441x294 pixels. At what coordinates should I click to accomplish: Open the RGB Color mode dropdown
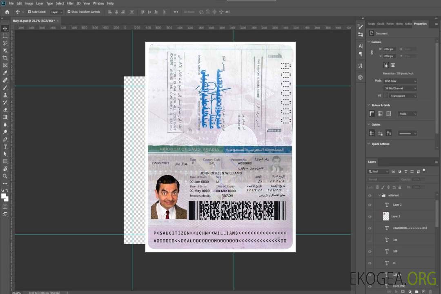coord(400,81)
